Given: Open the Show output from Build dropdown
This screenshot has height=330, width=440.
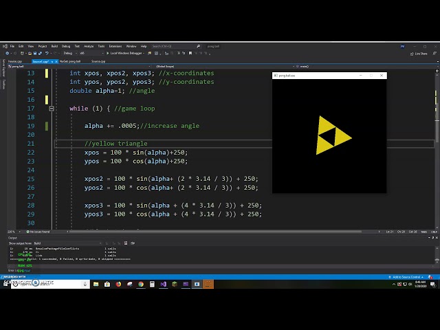Looking at the screenshot, I should (x=67, y=243).
